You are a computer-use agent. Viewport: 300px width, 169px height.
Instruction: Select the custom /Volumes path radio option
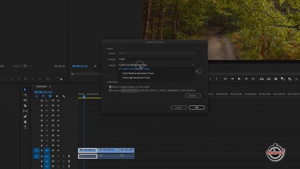tap(110, 91)
